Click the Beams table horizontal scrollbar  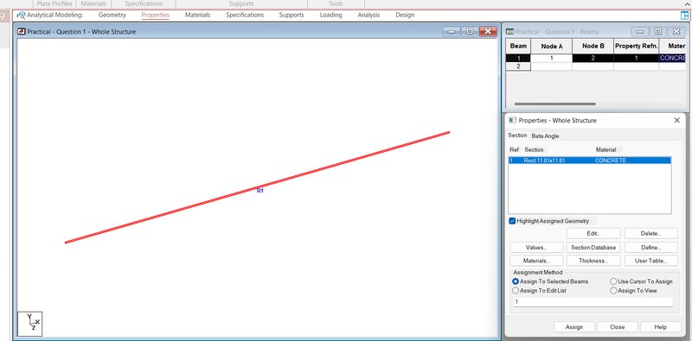pos(554,104)
